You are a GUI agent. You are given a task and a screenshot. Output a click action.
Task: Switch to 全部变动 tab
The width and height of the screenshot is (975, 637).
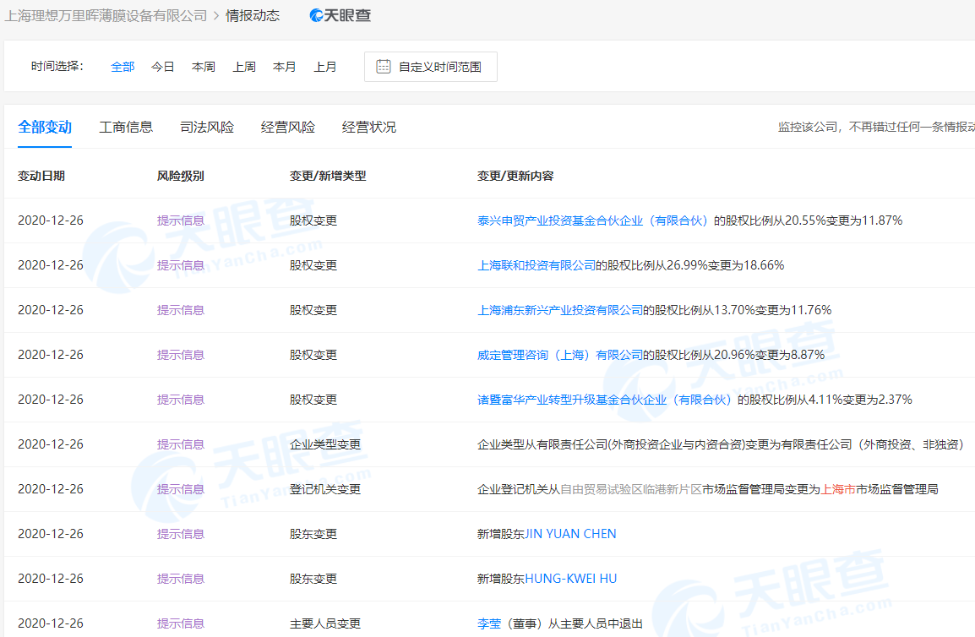pyautogui.click(x=45, y=127)
